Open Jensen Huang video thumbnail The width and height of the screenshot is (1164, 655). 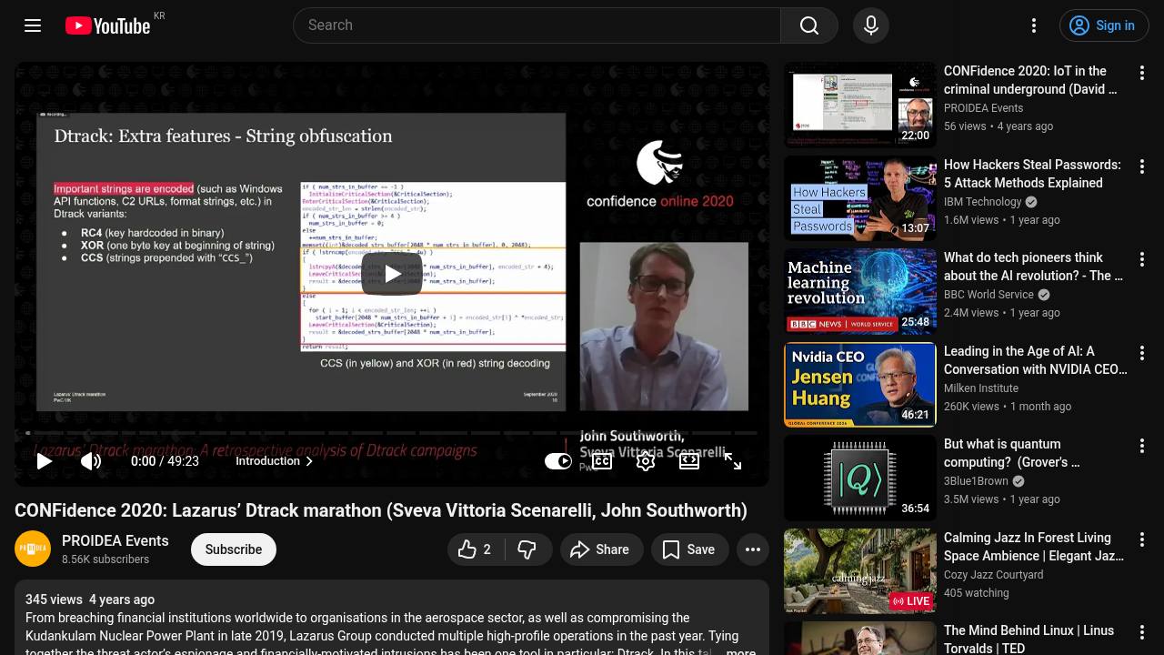click(860, 385)
